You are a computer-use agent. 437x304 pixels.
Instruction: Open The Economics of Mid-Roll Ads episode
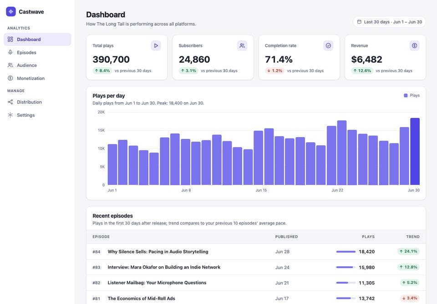coord(141,299)
